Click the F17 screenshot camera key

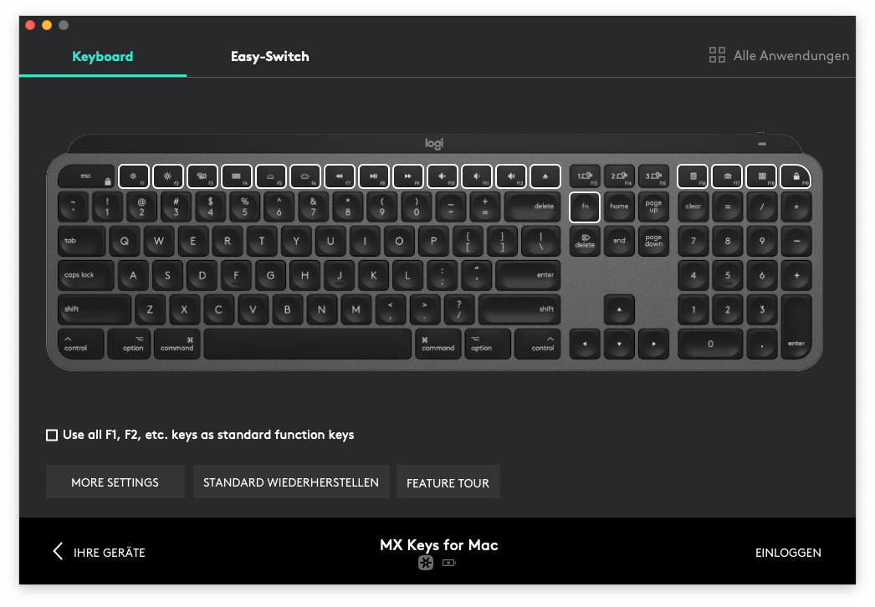pyautogui.click(x=727, y=176)
